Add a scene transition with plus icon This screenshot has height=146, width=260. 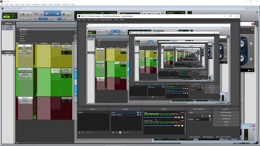click(x=203, y=116)
